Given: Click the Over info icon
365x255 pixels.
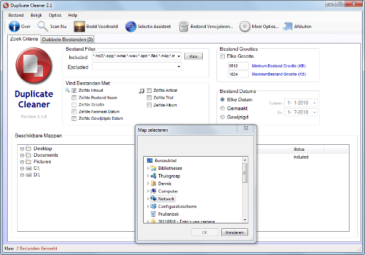Looking at the screenshot, I should point(14,26).
